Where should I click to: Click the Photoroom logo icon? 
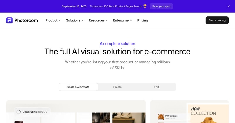[9, 20]
